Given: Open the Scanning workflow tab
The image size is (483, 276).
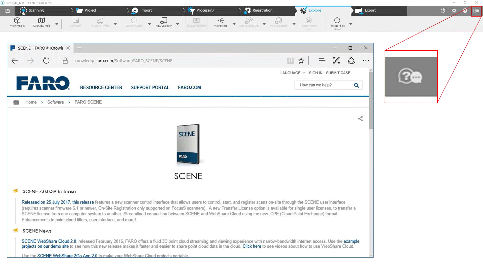Looking at the screenshot, I should [43, 11].
